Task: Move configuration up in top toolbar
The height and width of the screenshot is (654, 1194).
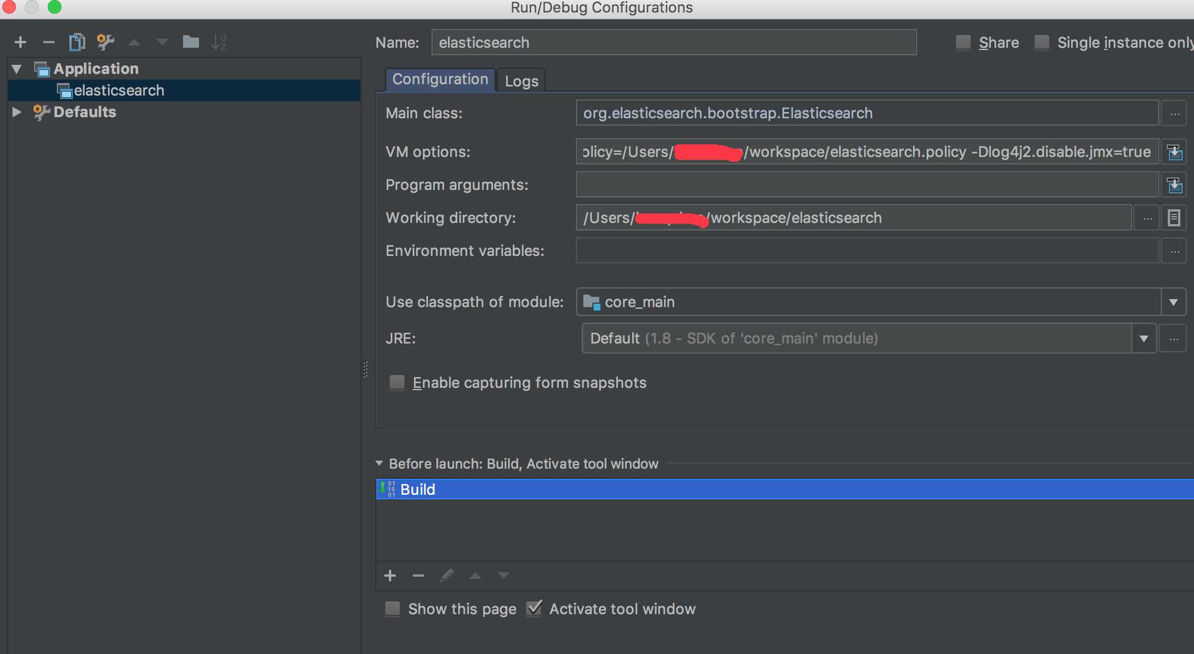Action: click(x=134, y=42)
